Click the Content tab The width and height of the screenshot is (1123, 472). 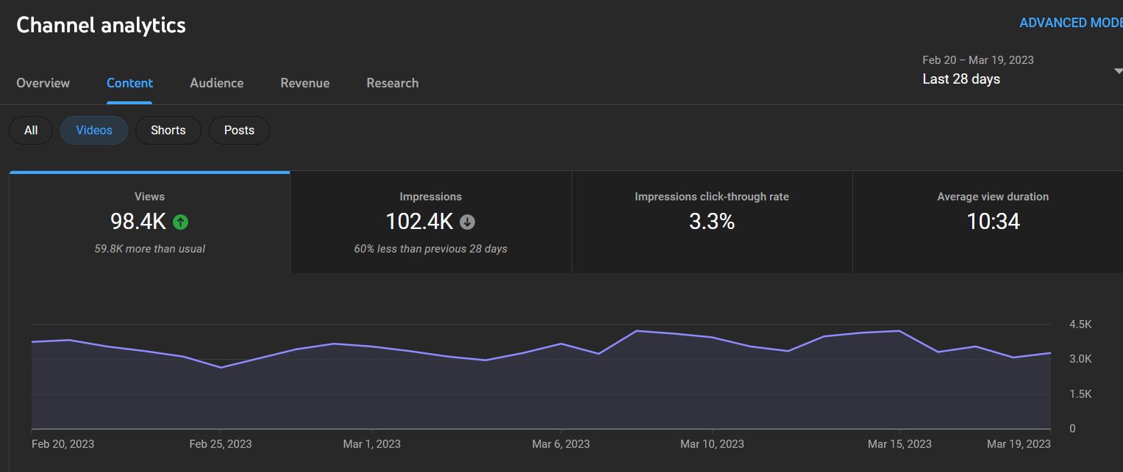coord(129,83)
